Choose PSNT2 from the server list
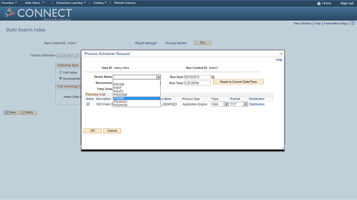Screen dimensions: 357x200 tap(137, 91)
